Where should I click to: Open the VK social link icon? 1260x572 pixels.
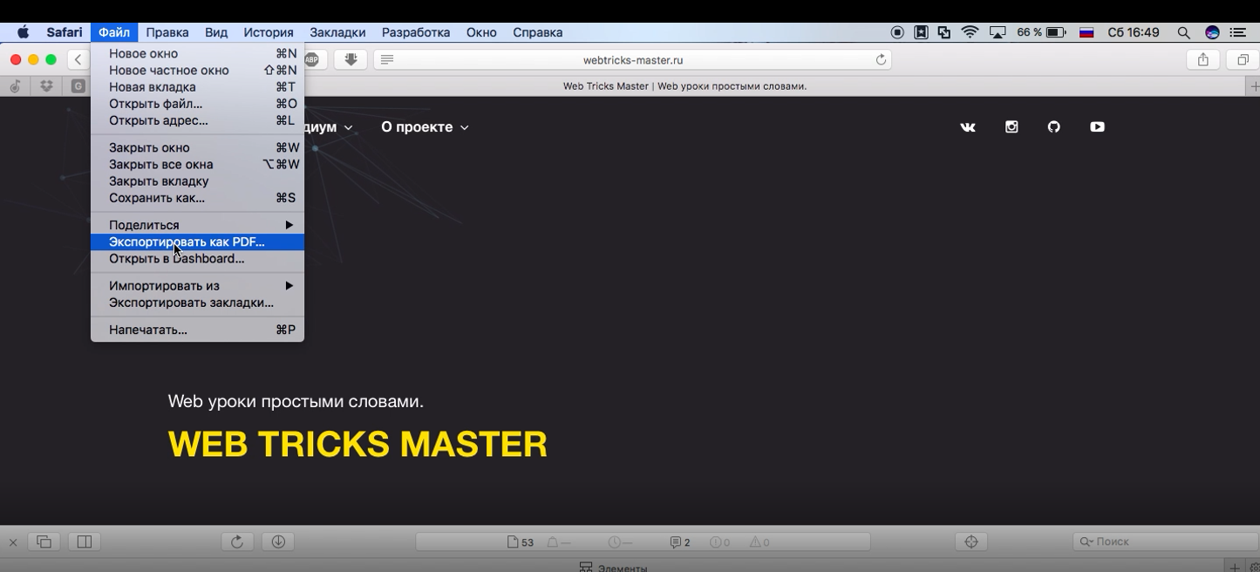(x=968, y=127)
